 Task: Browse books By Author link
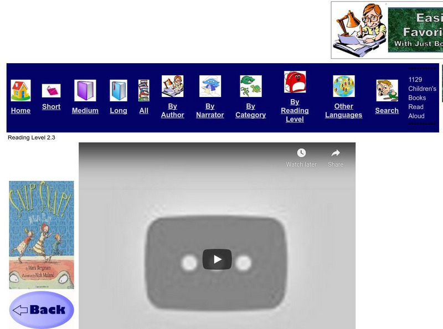(x=172, y=111)
